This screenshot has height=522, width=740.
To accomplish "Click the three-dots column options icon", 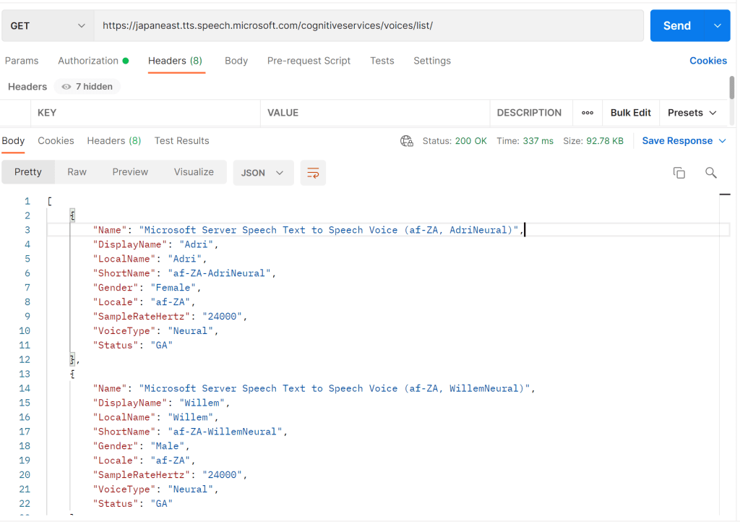I will [x=588, y=113].
